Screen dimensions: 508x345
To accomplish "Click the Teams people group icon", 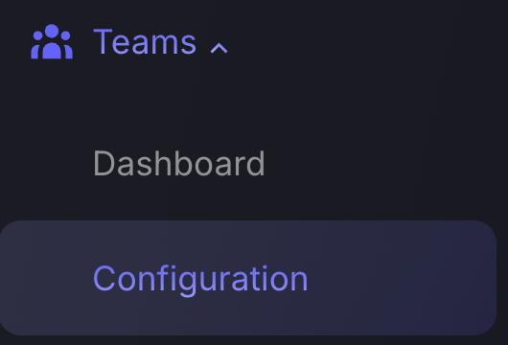I will tap(52, 41).
